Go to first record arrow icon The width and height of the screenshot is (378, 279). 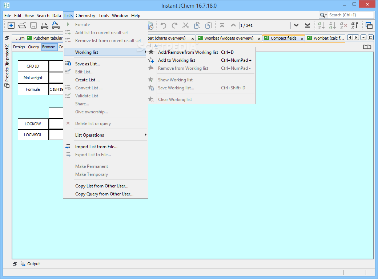(x=222, y=25)
